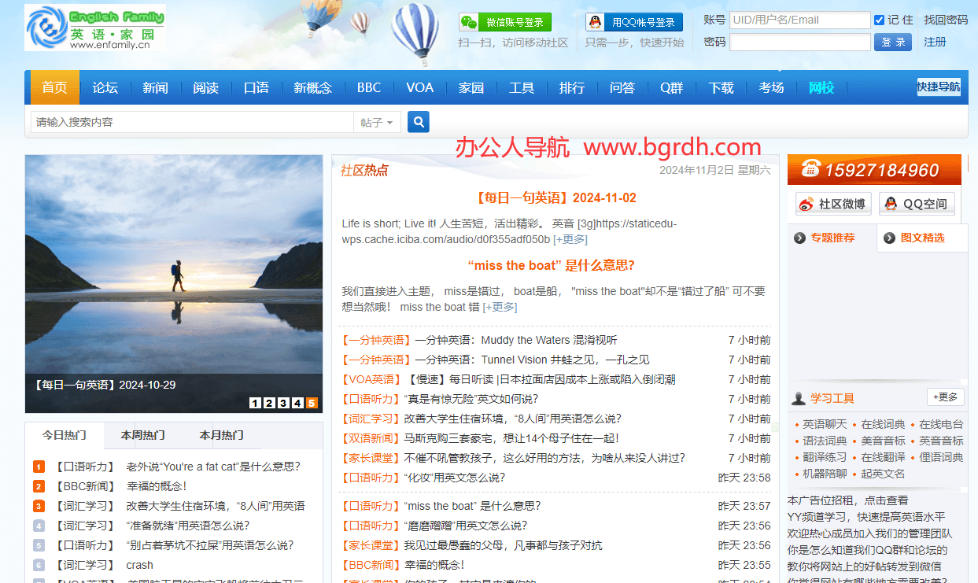
Task: Click the WeChat account login icon
Action: click(469, 22)
